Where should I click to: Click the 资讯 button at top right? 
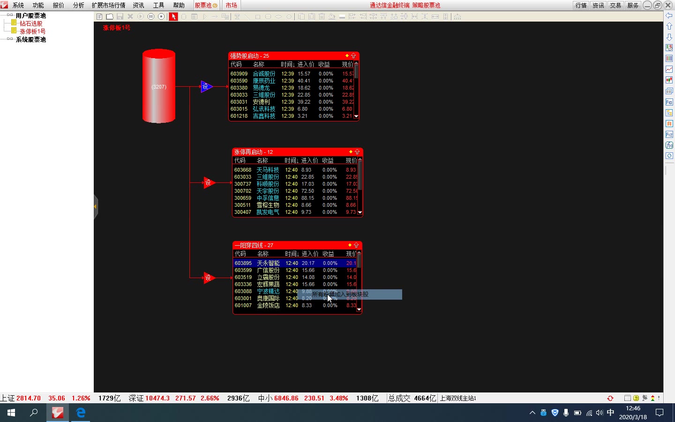point(599,5)
